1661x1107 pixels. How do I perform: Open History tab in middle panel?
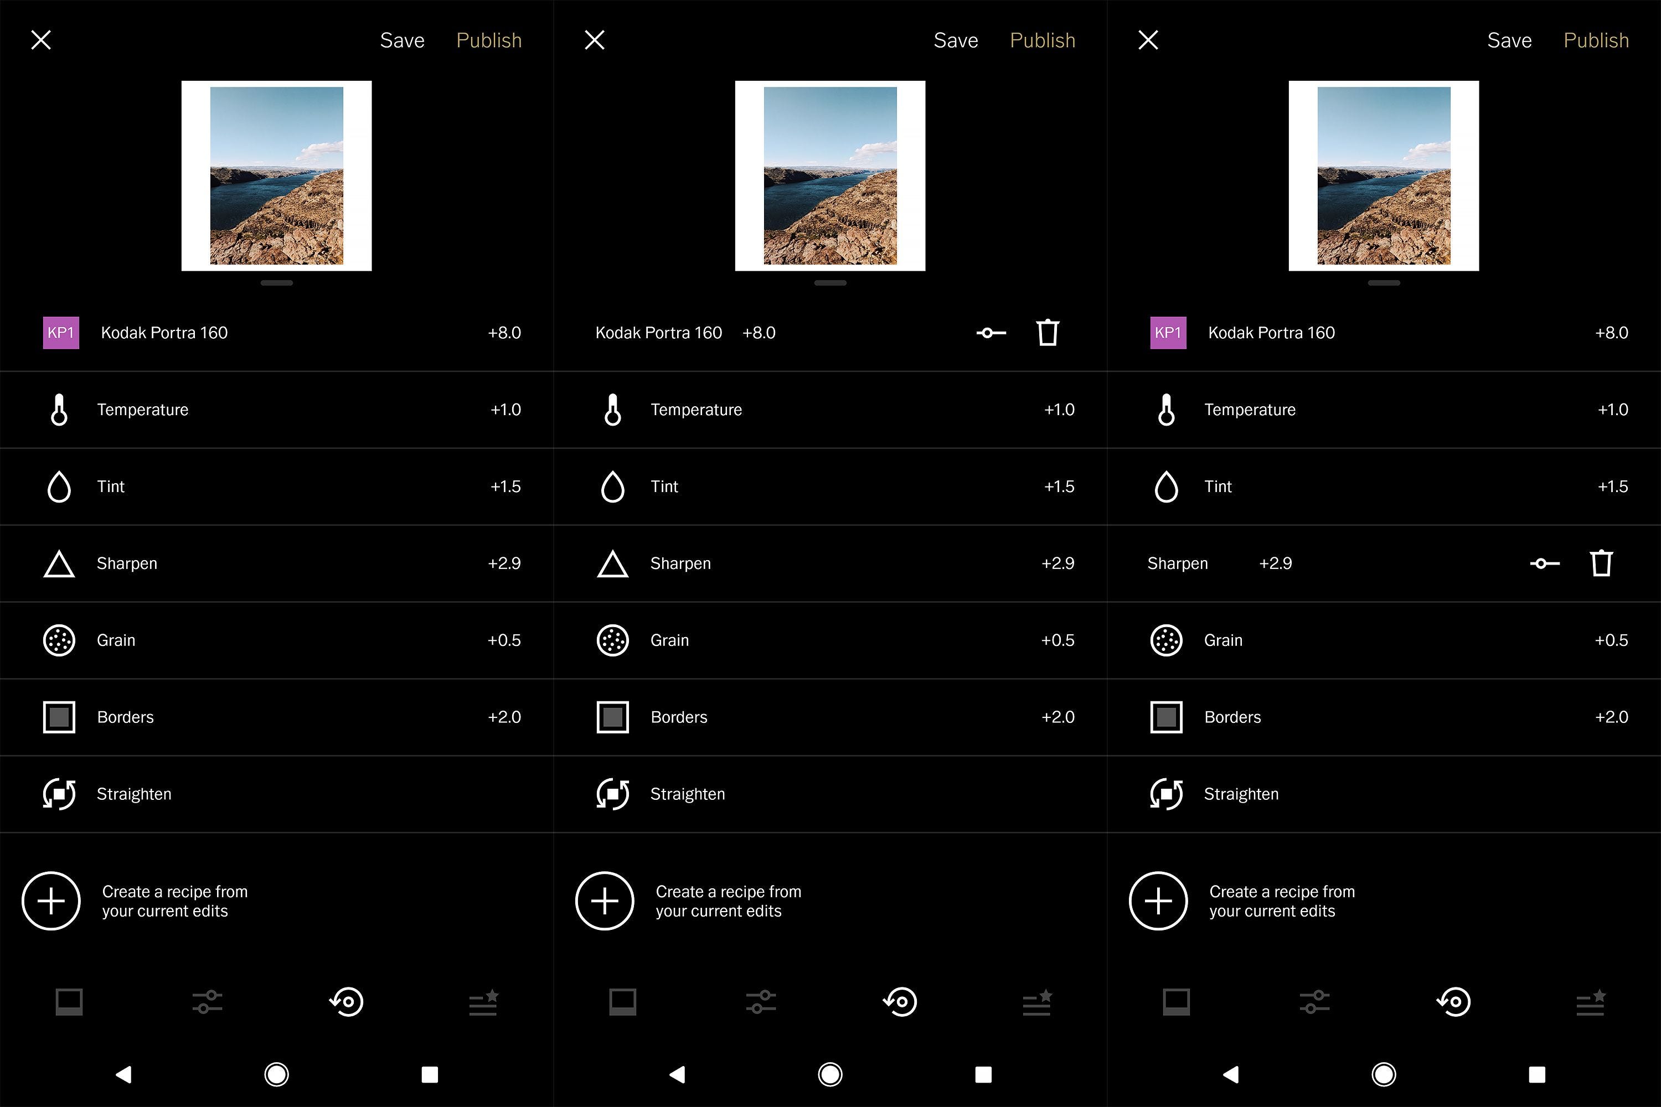900,1002
